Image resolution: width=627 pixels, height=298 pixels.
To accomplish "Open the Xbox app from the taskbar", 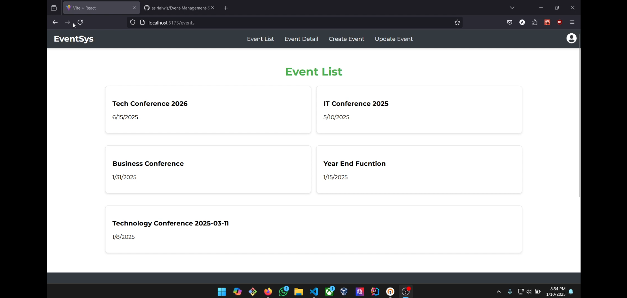I will (330, 291).
